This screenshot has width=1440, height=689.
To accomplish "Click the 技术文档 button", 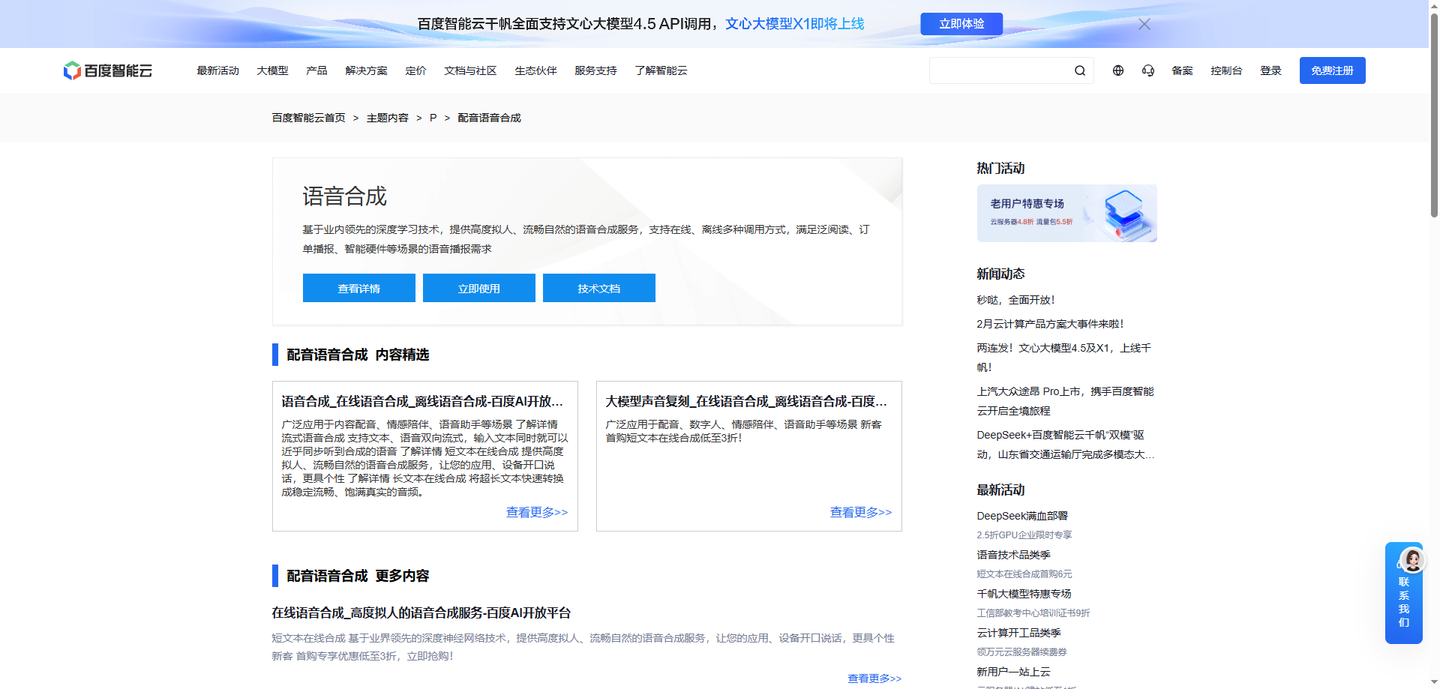I will pos(599,288).
